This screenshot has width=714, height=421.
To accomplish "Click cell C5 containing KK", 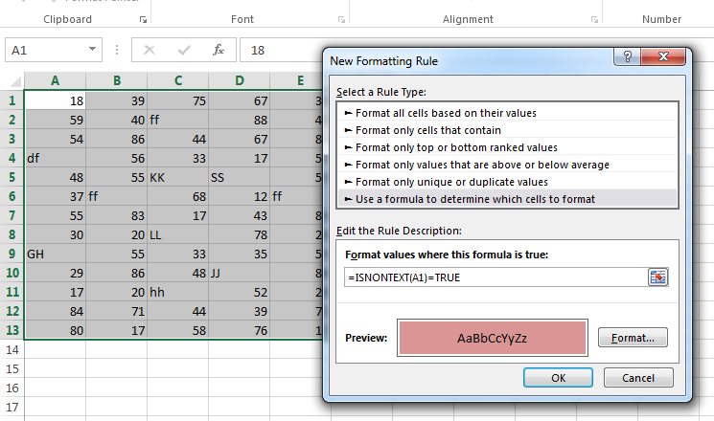I will 178,177.
